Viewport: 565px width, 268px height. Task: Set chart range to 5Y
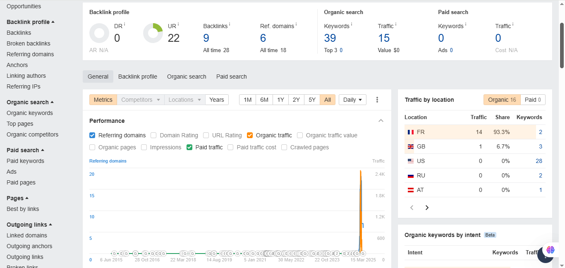coord(312,100)
